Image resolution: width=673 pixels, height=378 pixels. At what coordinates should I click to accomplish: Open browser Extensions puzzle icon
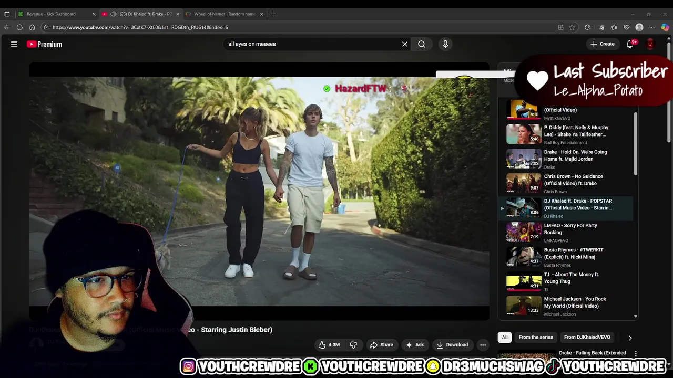pos(587,27)
